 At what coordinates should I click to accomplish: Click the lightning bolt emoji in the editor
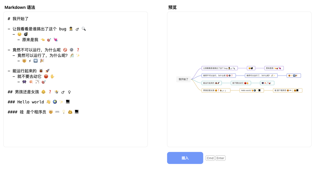[30, 61]
